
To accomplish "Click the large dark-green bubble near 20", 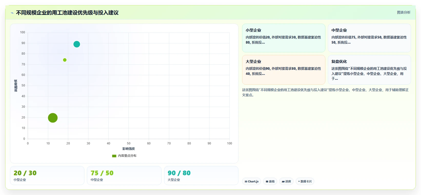I will click(53, 118).
